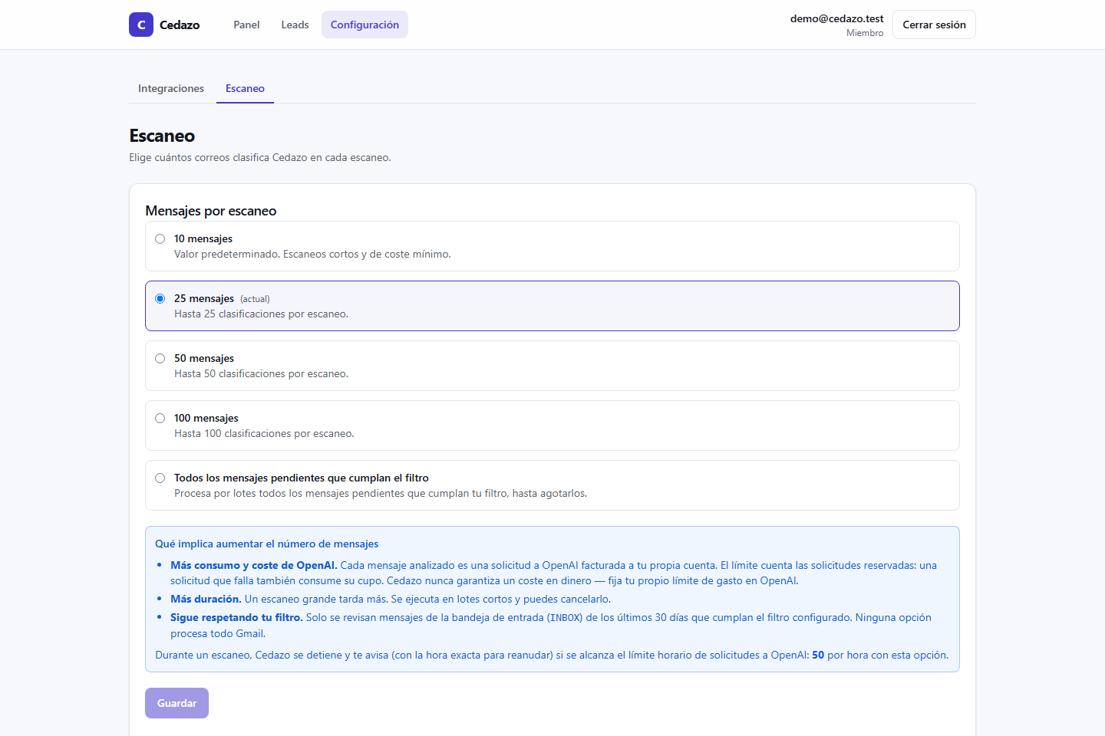Screen dimensions: 1105x736
Task: Switch to the Integraciones tab
Action: pos(171,88)
